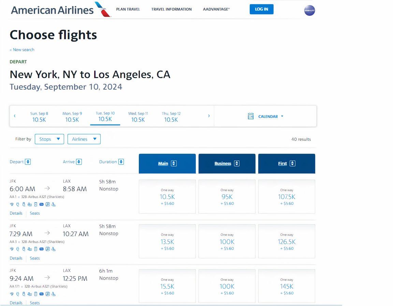Open the Airlines filter dropdown

point(84,139)
